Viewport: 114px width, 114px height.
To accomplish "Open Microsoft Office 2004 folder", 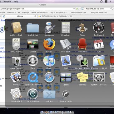I will [99, 61].
